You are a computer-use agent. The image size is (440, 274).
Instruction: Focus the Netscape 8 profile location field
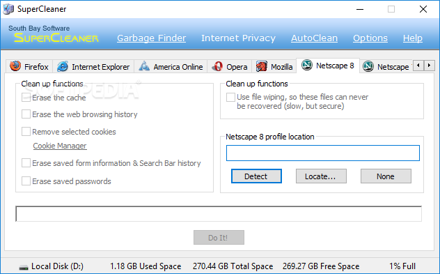(323, 153)
